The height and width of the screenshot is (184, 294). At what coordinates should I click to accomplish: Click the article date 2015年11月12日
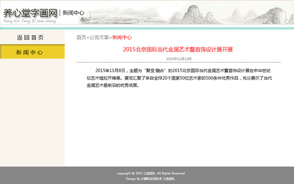(178, 59)
